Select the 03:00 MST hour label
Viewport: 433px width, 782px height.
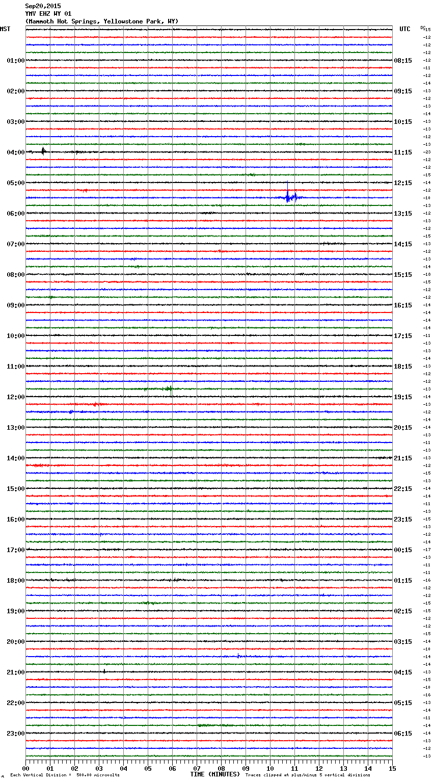(x=16, y=122)
